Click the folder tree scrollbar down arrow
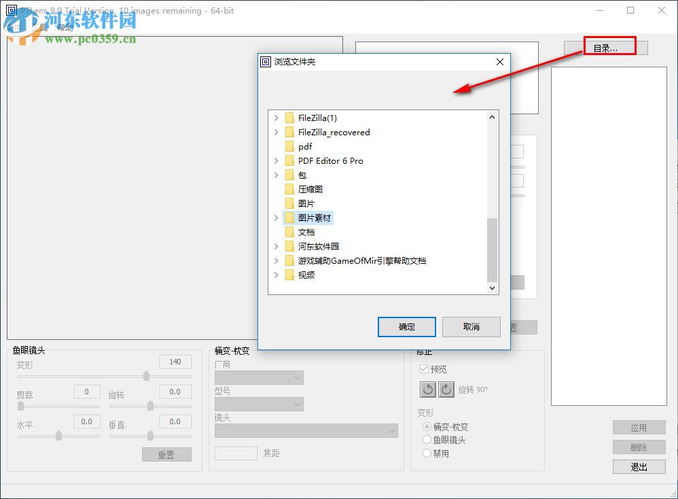678x499 pixels. (492, 288)
